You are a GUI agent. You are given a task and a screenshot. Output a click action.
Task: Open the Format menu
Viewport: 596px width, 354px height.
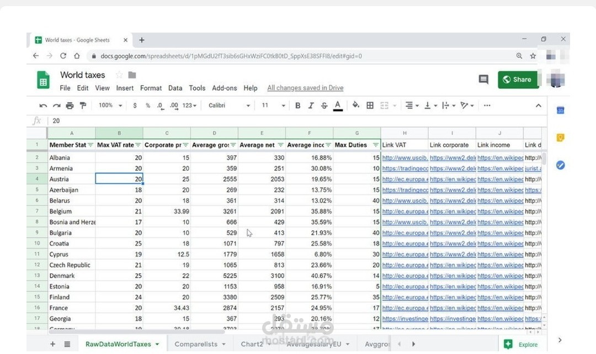click(151, 88)
